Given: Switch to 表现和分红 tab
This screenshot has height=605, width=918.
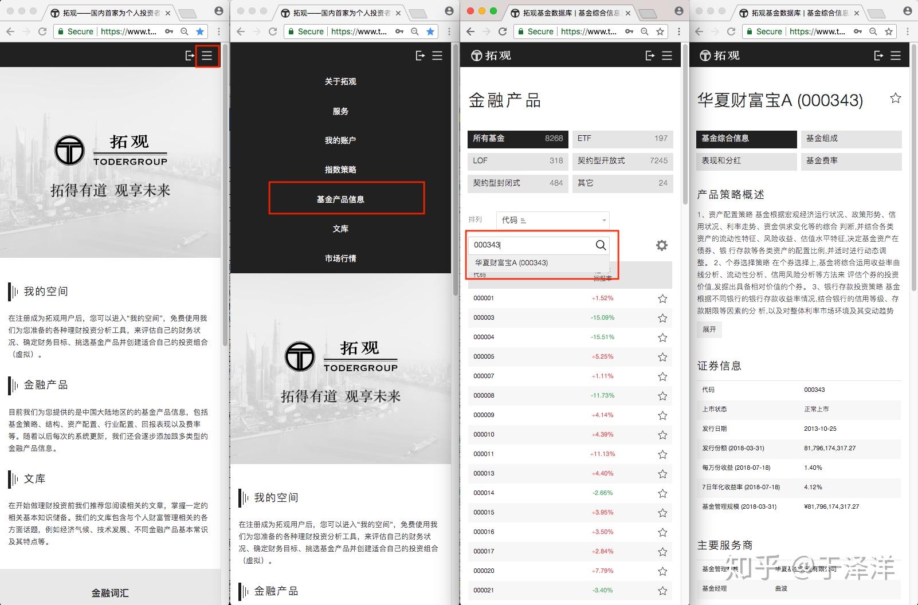Looking at the screenshot, I should (747, 162).
